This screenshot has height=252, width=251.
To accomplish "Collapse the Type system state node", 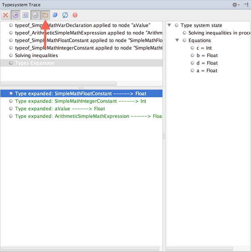I will click(169, 25).
